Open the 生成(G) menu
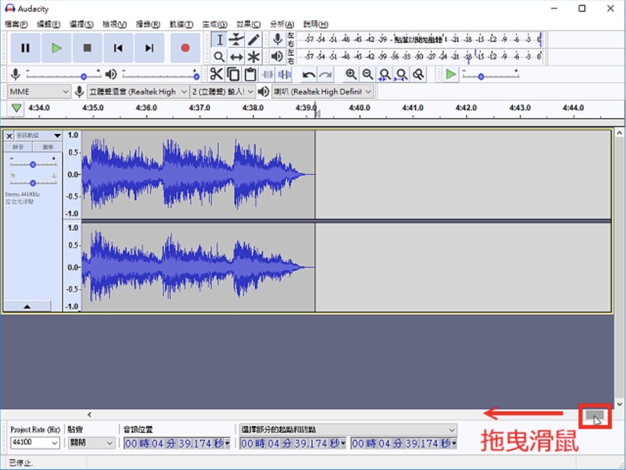 215,24
